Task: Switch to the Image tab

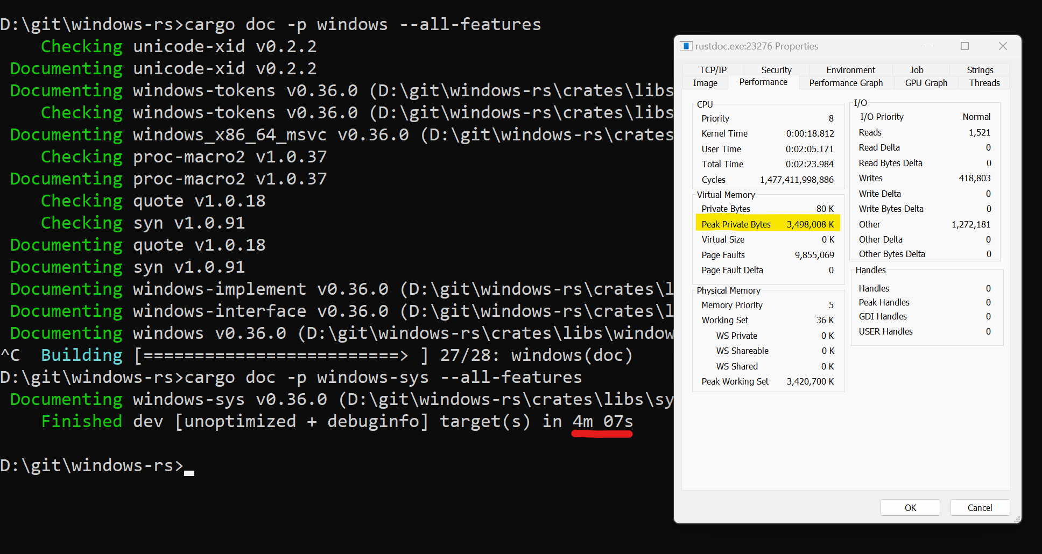Action: [x=705, y=82]
